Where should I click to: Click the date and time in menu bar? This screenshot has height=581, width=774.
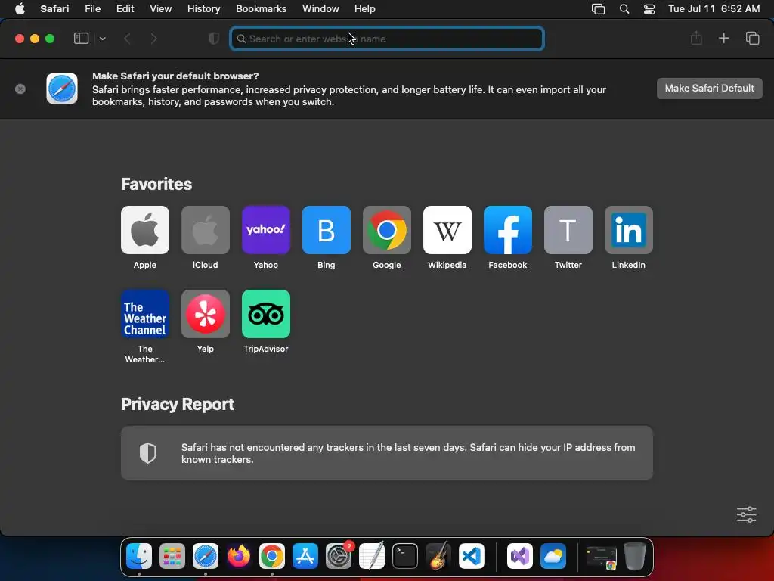pyautogui.click(x=714, y=8)
